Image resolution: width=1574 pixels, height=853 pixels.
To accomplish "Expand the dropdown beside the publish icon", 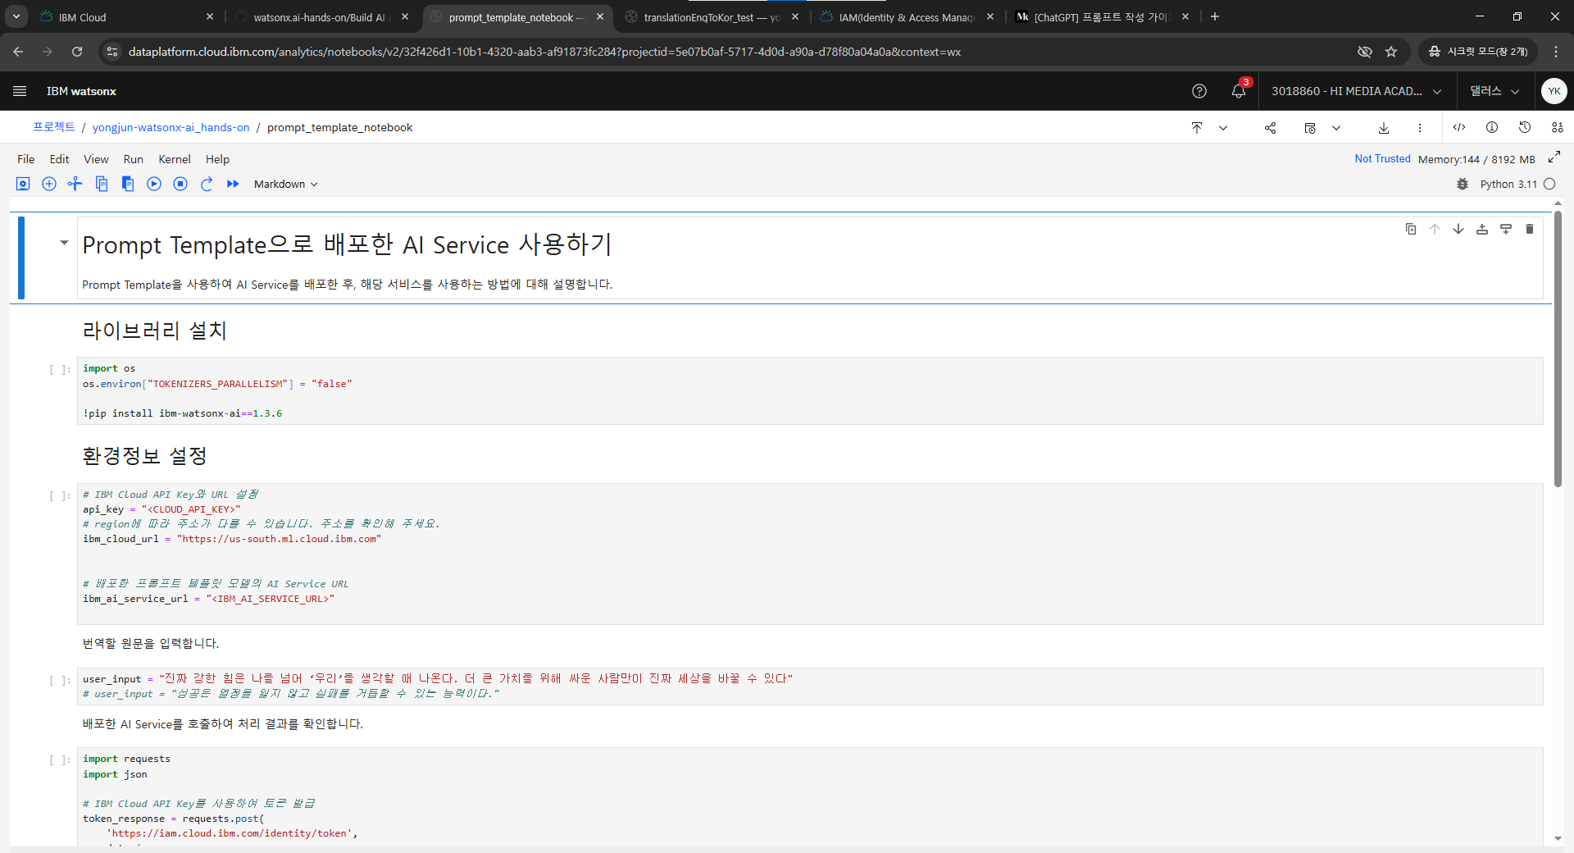I will coord(1223,127).
